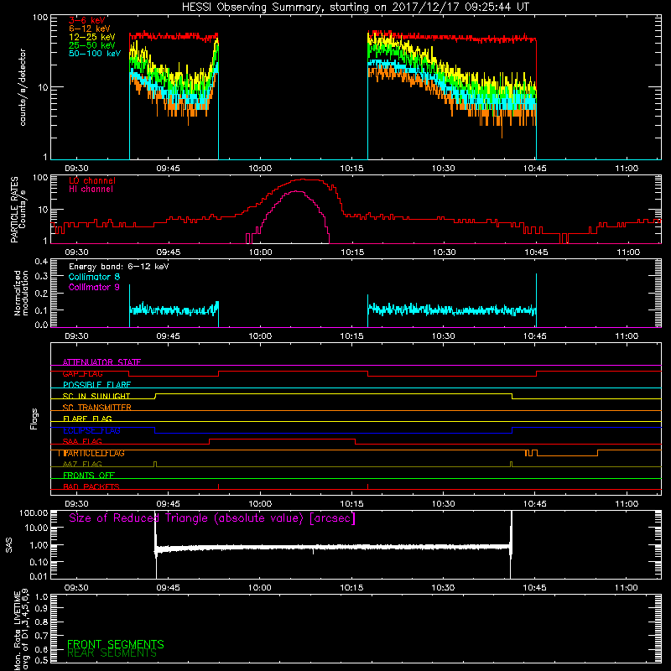Click the GAP_FLAG label
671x671 pixels.
(x=82, y=373)
